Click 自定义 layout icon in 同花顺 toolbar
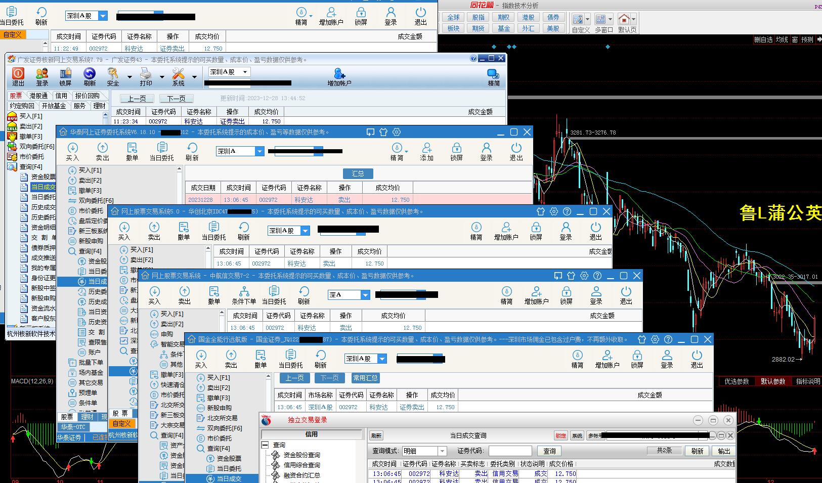 click(x=578, y=19)
